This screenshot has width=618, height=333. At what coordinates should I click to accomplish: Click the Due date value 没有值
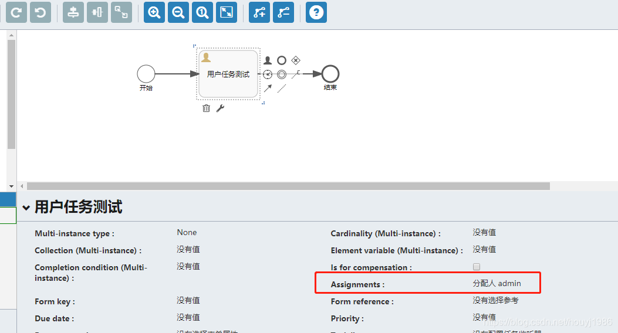click(188, 317)
